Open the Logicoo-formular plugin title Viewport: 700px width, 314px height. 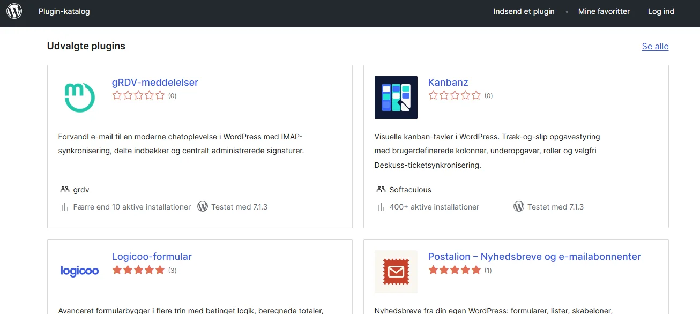coord(152,257)
